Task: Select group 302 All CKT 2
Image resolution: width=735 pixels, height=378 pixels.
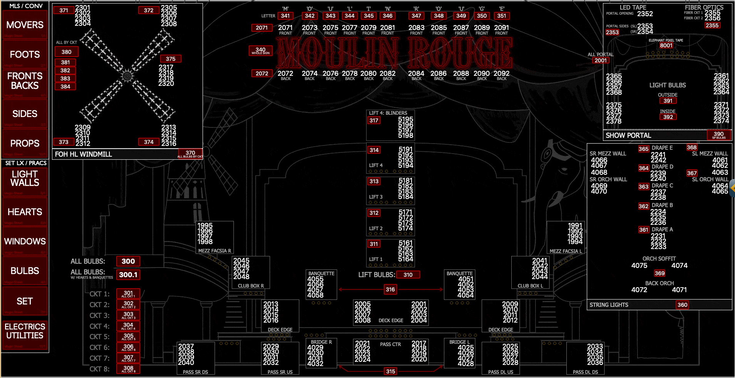Action: click(x=128, y=304)
